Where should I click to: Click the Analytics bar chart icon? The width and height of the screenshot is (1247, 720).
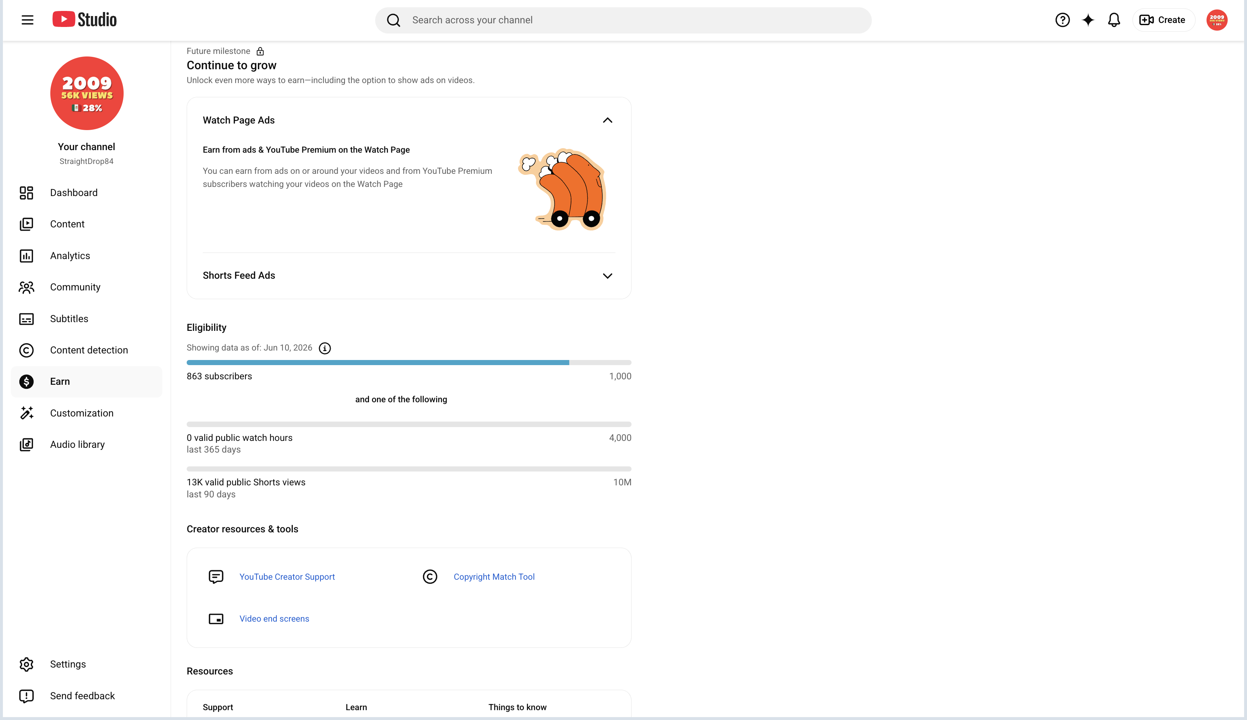26,256
